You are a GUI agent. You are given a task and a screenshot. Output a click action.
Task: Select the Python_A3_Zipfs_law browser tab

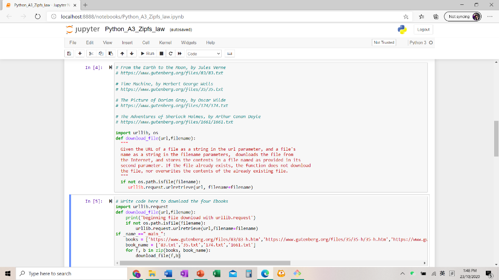pos(41,5)
